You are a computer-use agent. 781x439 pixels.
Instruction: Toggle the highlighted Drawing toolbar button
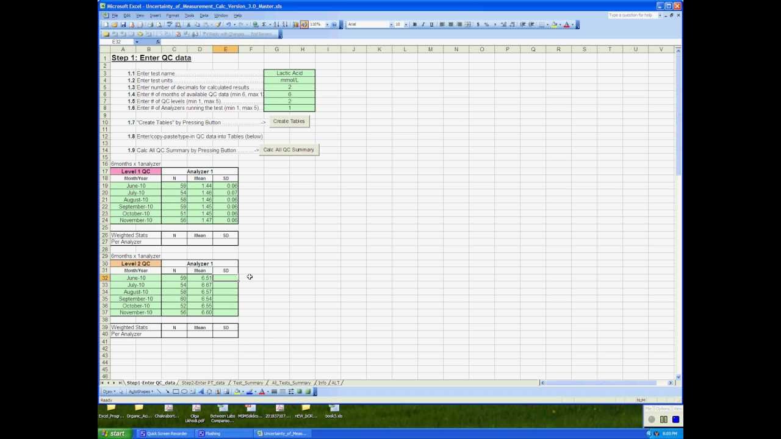[x=304, y=24]
